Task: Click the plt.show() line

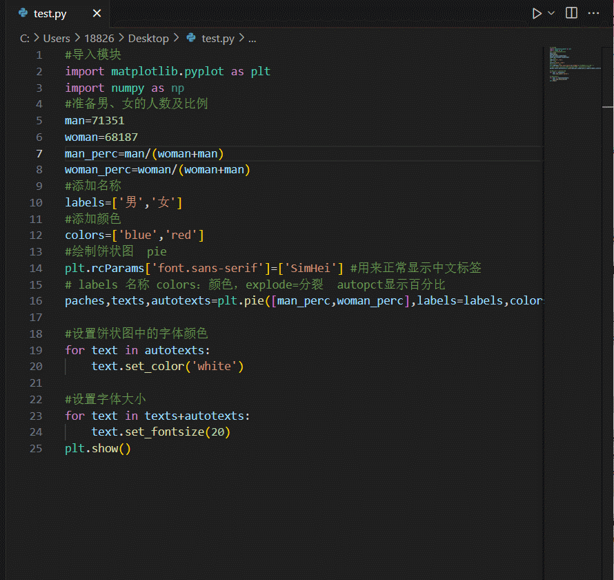Action: point(98,448)
